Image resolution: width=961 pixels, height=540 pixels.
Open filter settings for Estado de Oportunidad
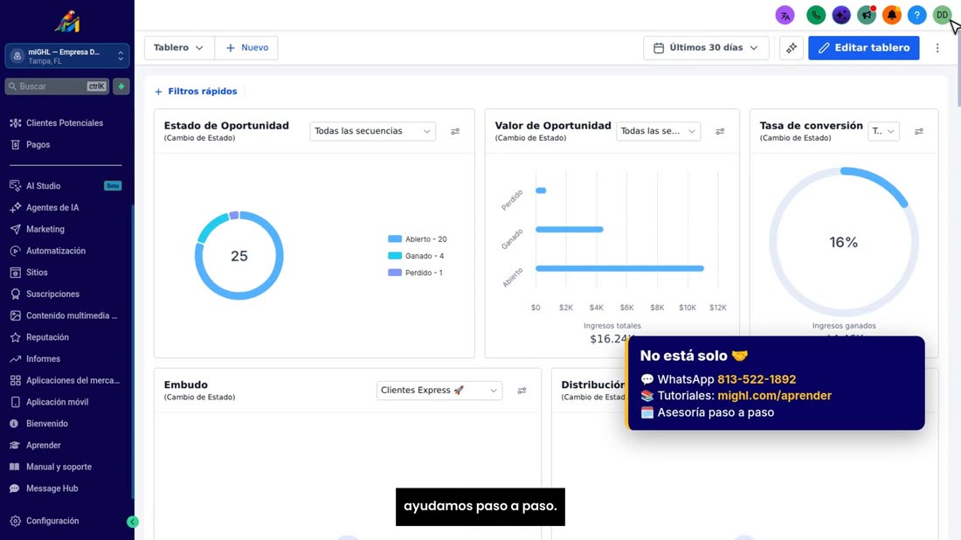[455, 131]
